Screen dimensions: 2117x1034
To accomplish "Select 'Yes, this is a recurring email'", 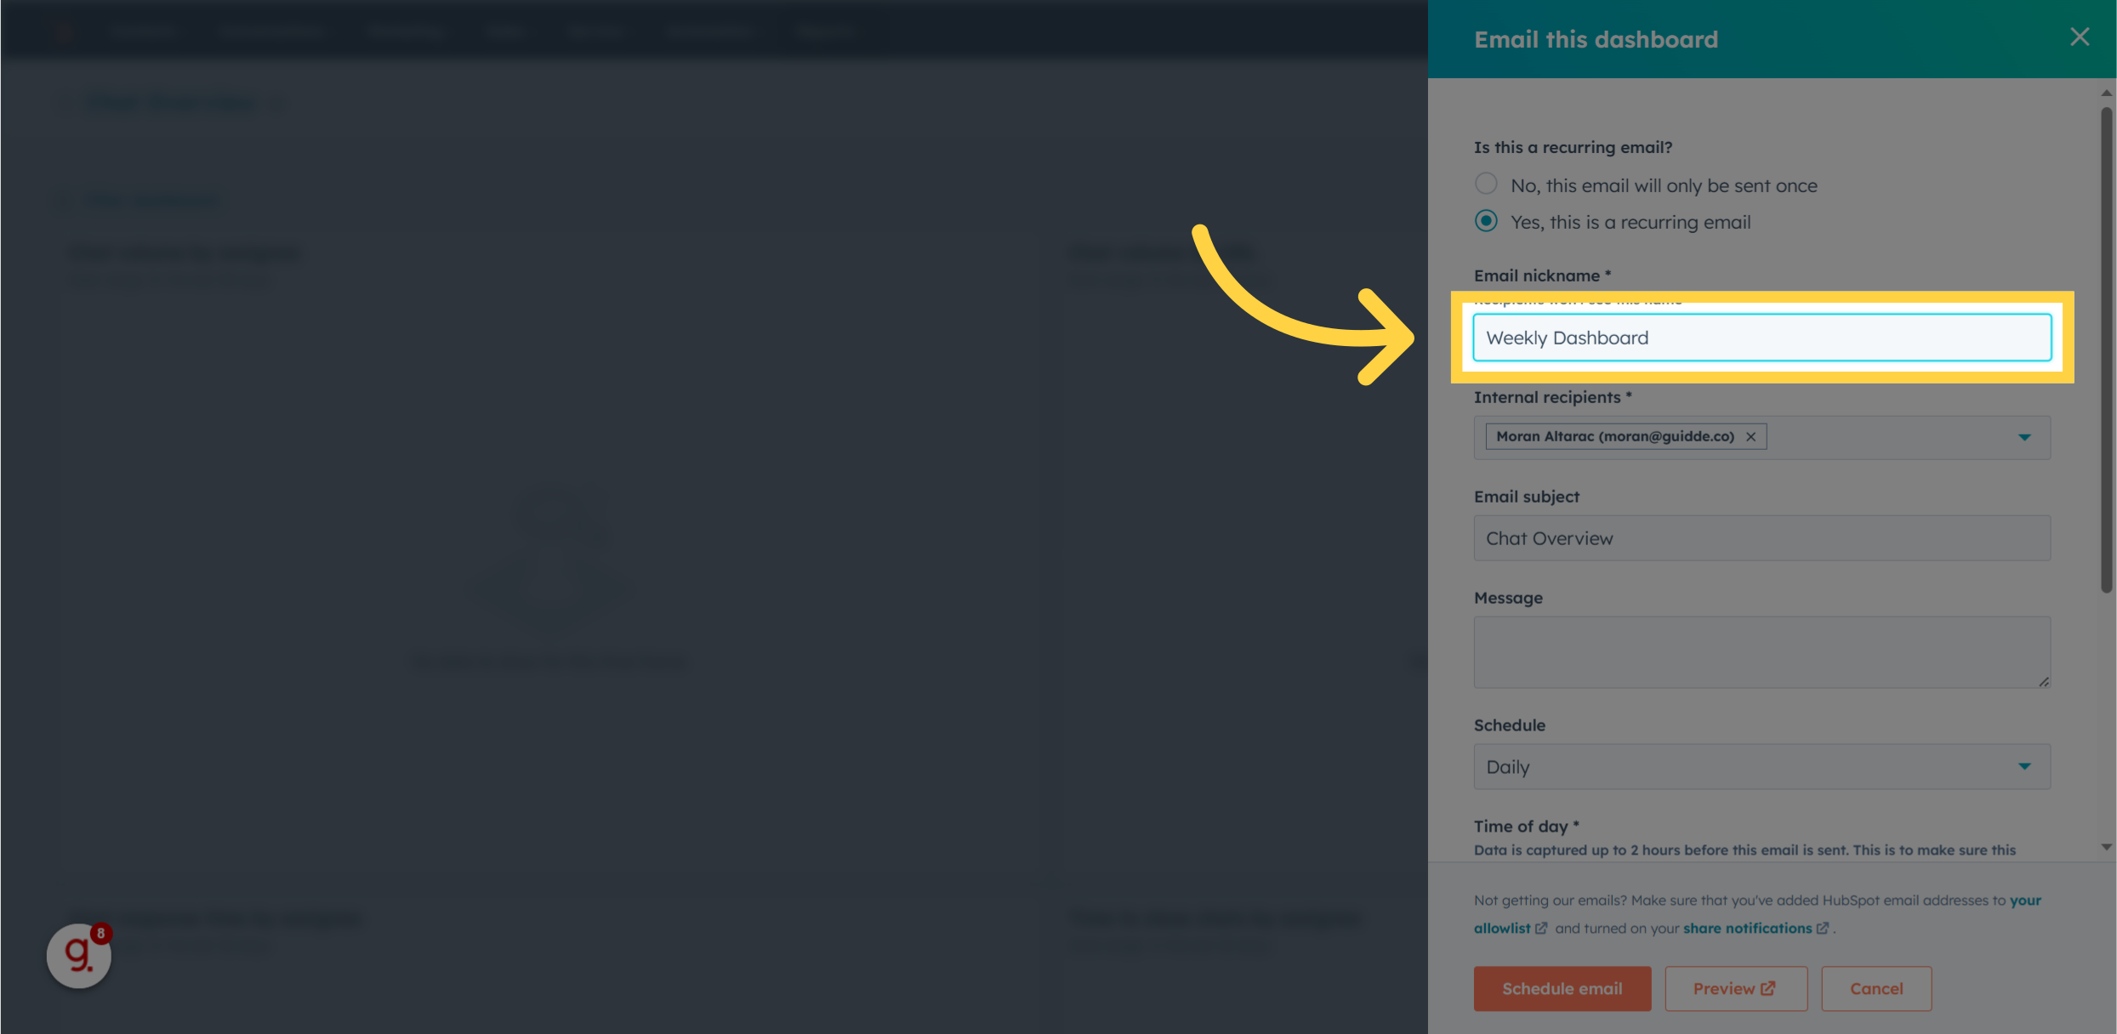I will click(x=1485, y=220).
